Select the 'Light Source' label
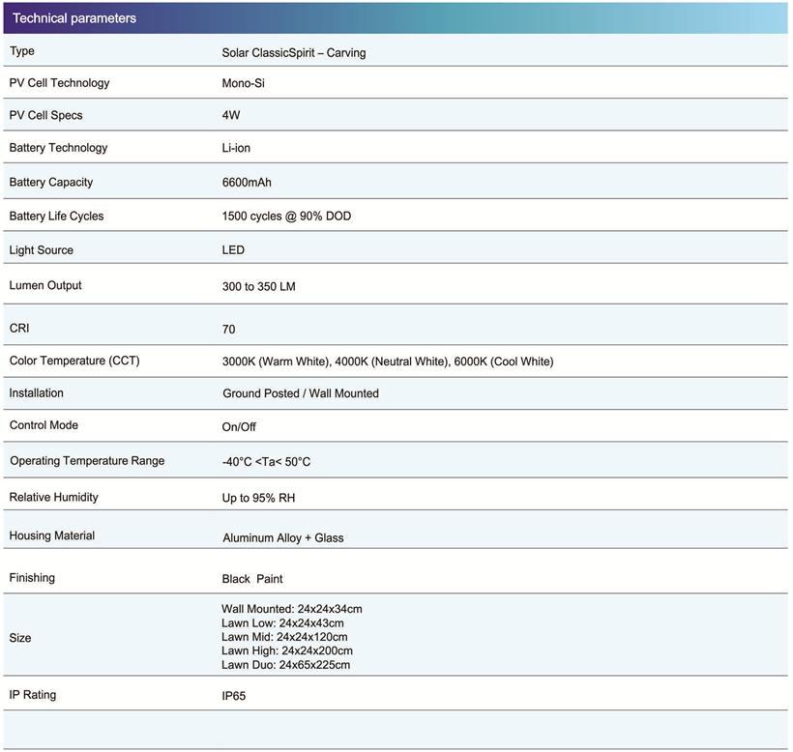Screen dimensions: 793x752 click(42, 250)
